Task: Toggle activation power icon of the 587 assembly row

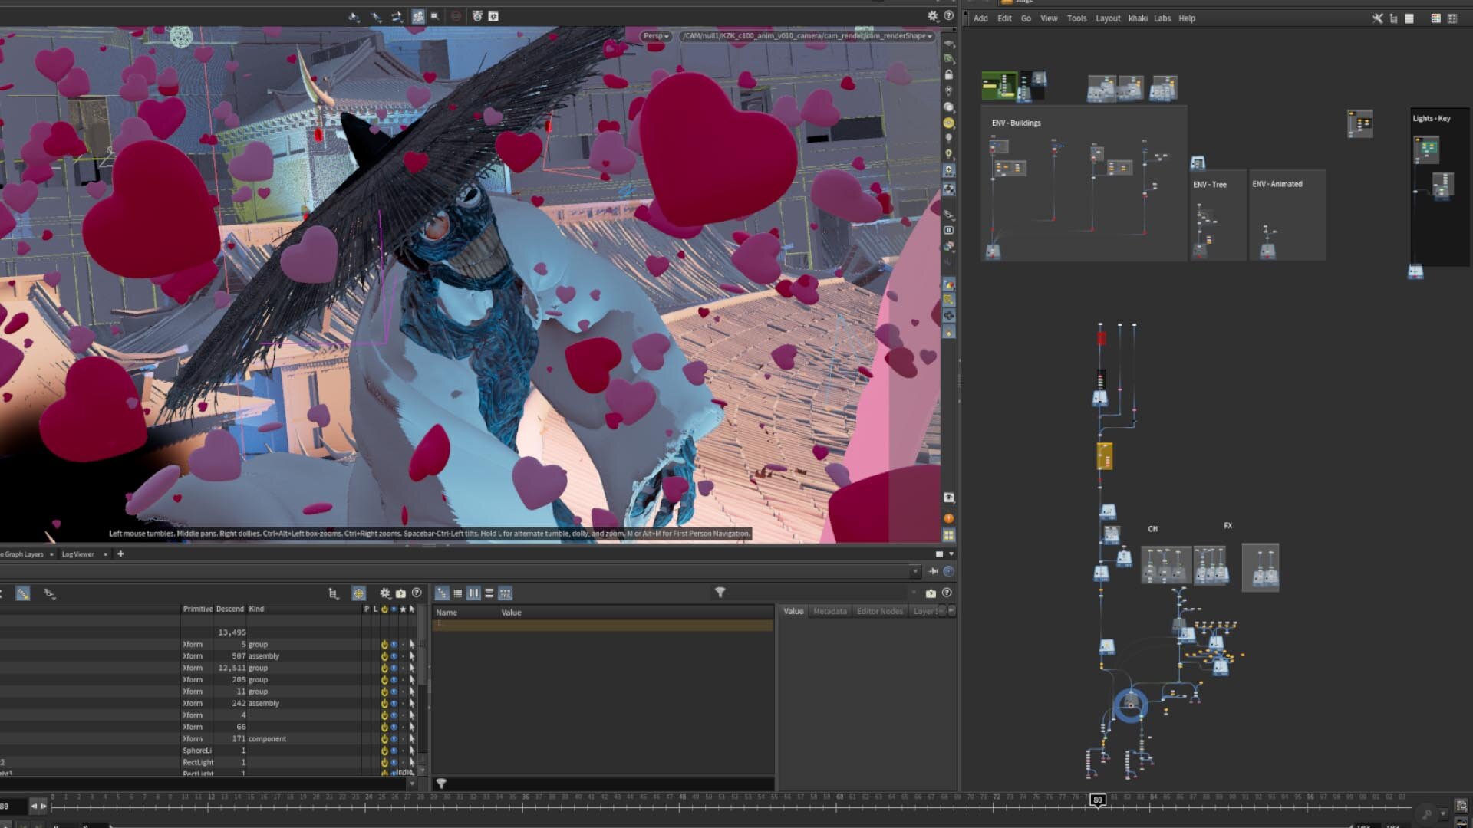Action: 384,656
